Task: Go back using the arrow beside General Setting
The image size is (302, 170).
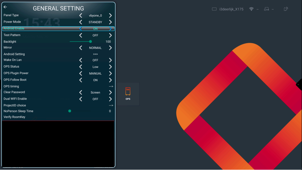Action: click(5, 7)
